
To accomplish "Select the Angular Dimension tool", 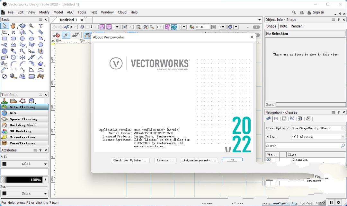I will pos(31,70).
